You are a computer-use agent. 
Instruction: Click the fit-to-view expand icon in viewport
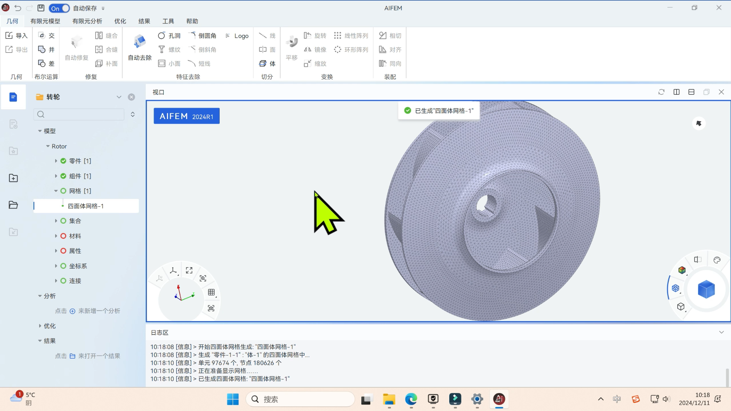click(189, 270)
